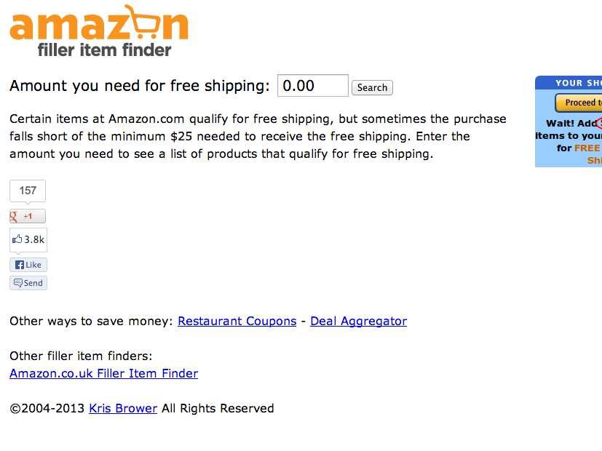The height and width of the screenshot is (451, 602).
Task: Click the "Amount you need for free shipping" label
Action: [139, 86]
